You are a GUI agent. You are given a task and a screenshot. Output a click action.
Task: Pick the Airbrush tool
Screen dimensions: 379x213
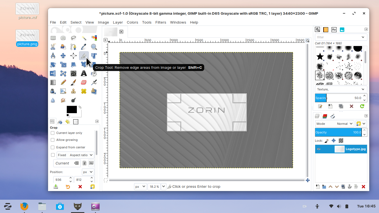pyautogui.click(x=94, y=82)
